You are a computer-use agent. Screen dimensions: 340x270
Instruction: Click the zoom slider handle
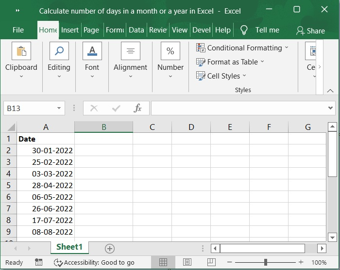(x=266, y=262)
